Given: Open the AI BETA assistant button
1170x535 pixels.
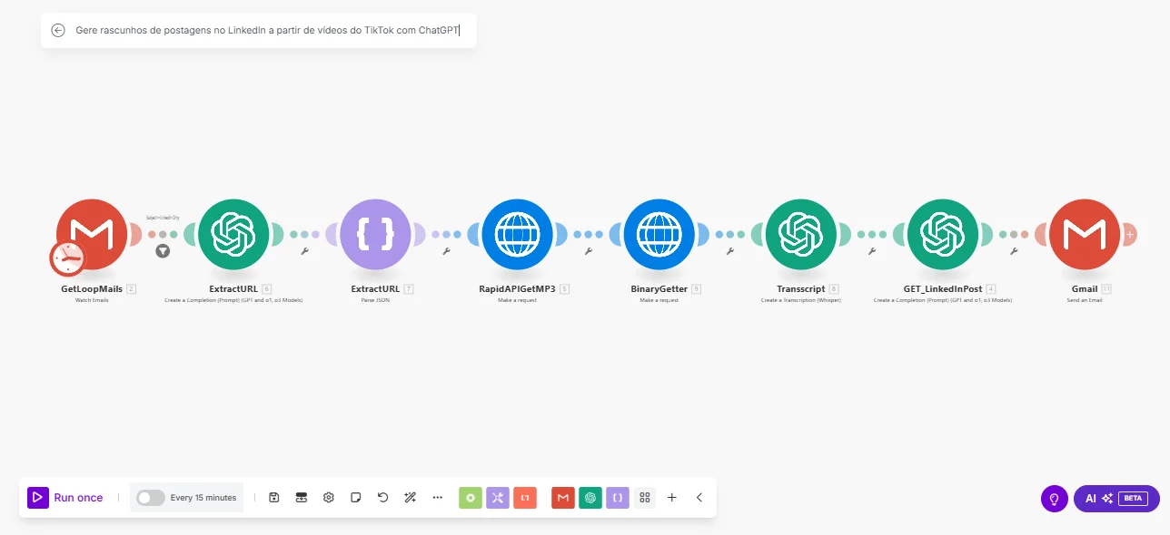Looking at the screenshot, I should click(1116, 499).
